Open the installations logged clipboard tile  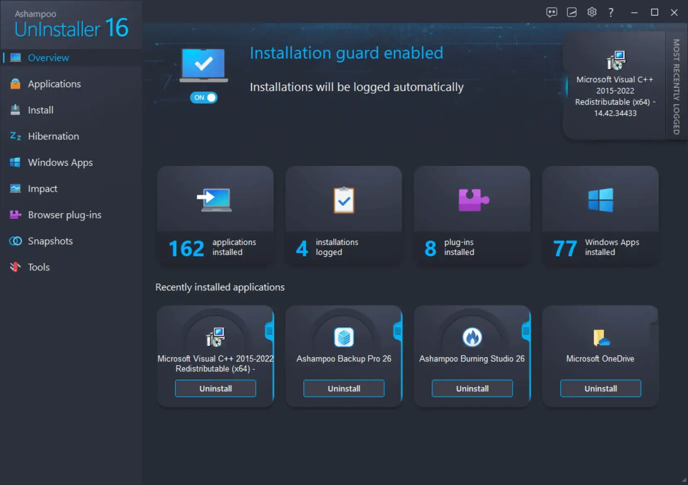pos(343,215)
